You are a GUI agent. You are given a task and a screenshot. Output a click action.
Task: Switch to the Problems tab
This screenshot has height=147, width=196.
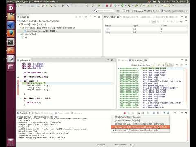click(x=47, y=113)
